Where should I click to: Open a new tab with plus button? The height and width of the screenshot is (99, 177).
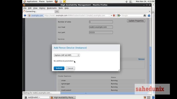[x=57, y=12]
